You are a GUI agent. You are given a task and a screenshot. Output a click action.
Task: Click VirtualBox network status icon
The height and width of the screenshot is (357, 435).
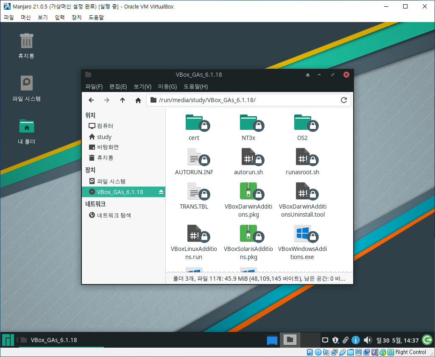pyautogui.click(x=334, y=352)
